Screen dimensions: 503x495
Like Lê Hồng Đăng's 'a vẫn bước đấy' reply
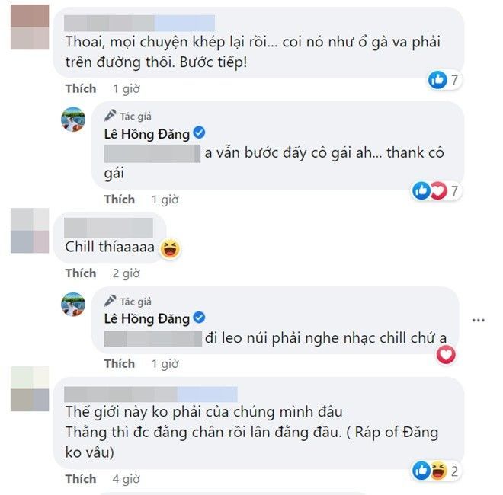coord(120,200)
